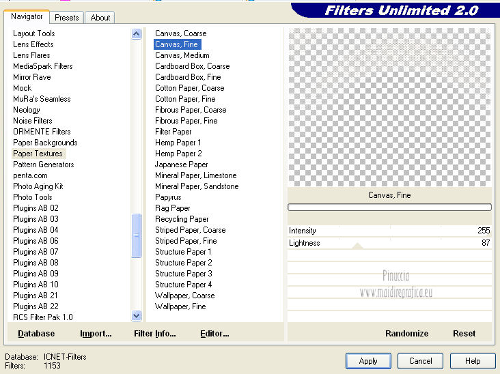Screen dimensions: 500x374
Task: Click the filter preview image
Action: point(389,107)
